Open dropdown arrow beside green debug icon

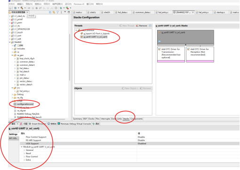[64, 8]
